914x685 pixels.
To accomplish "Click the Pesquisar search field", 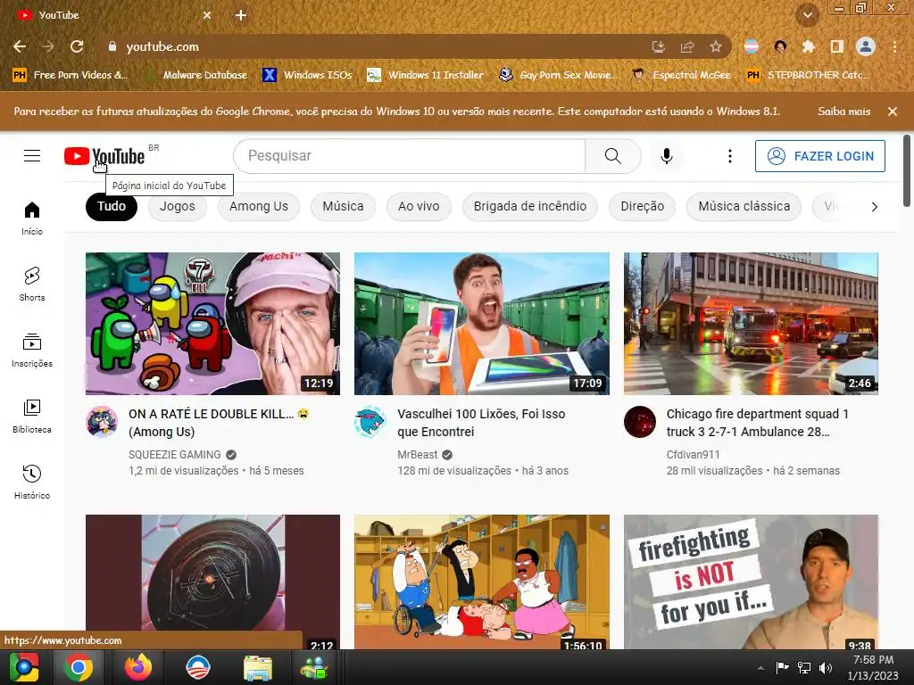I will [x=409, y=156].
